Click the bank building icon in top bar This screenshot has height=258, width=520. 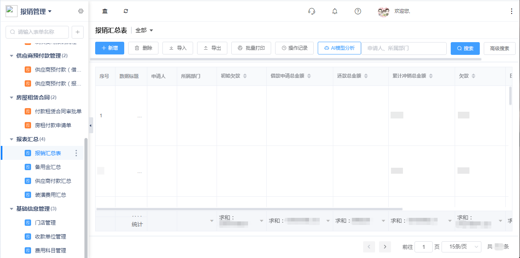pos(105,11)
